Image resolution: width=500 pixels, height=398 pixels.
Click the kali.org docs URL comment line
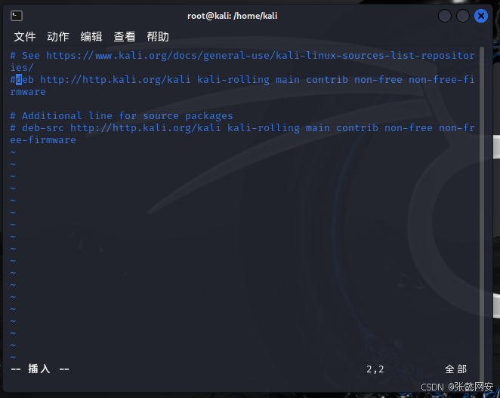click(242, 61)
